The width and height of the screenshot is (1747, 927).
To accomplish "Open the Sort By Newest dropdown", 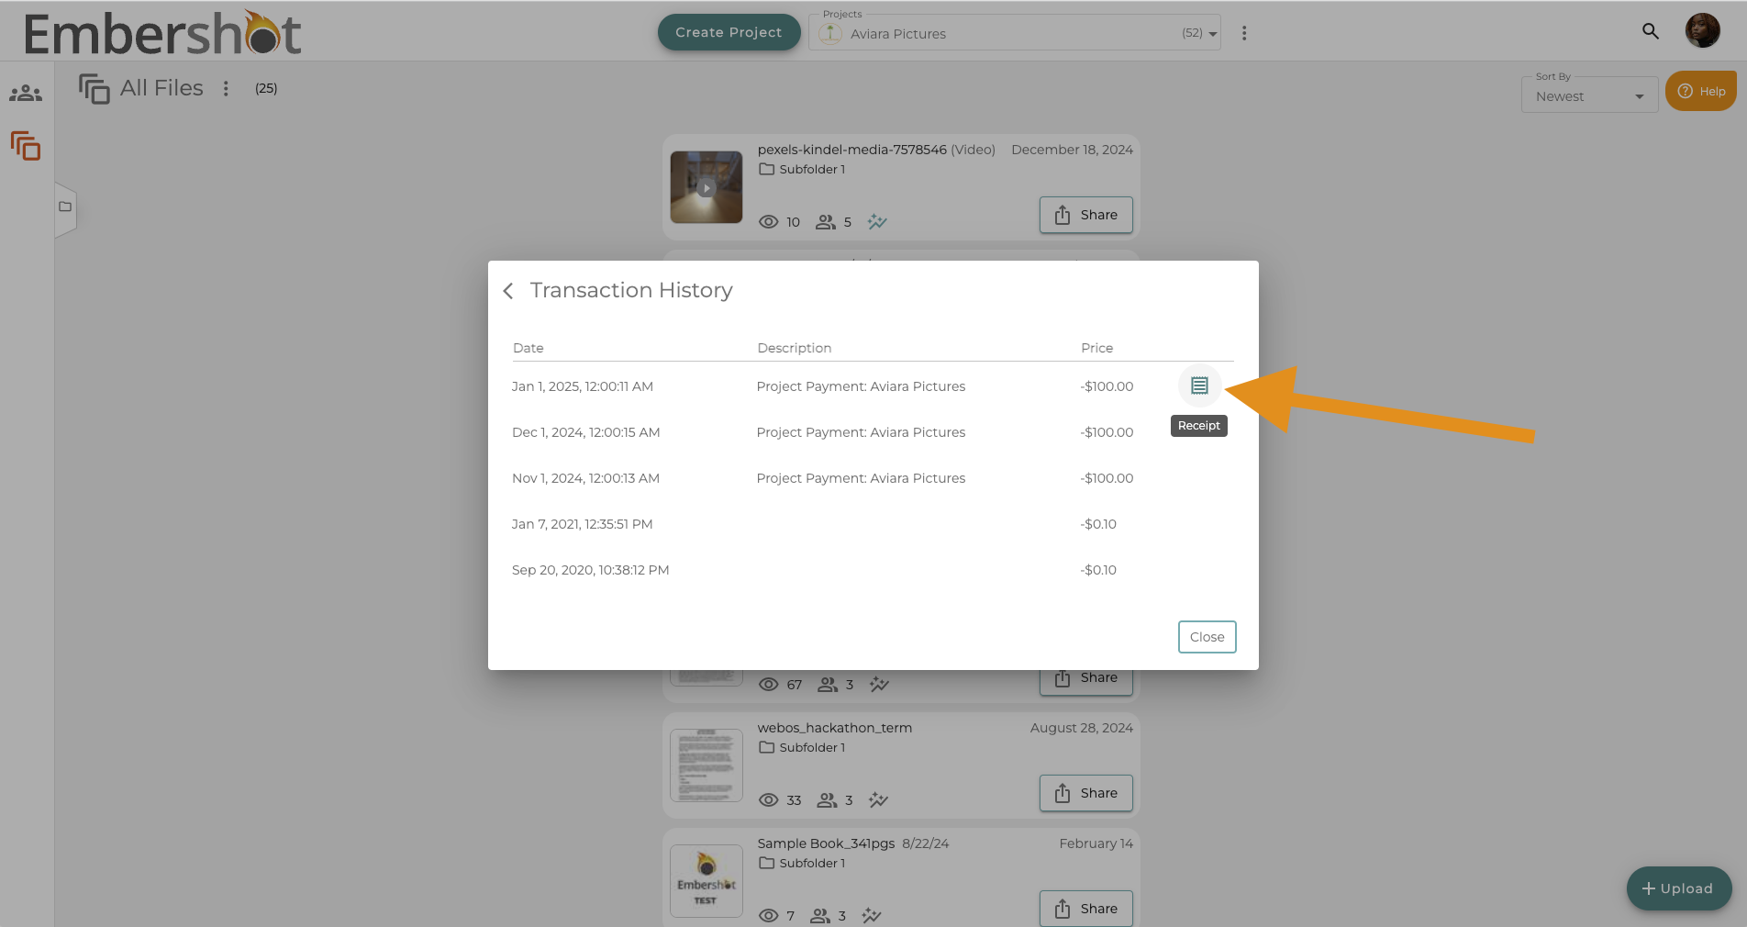I will (1589, 95).
